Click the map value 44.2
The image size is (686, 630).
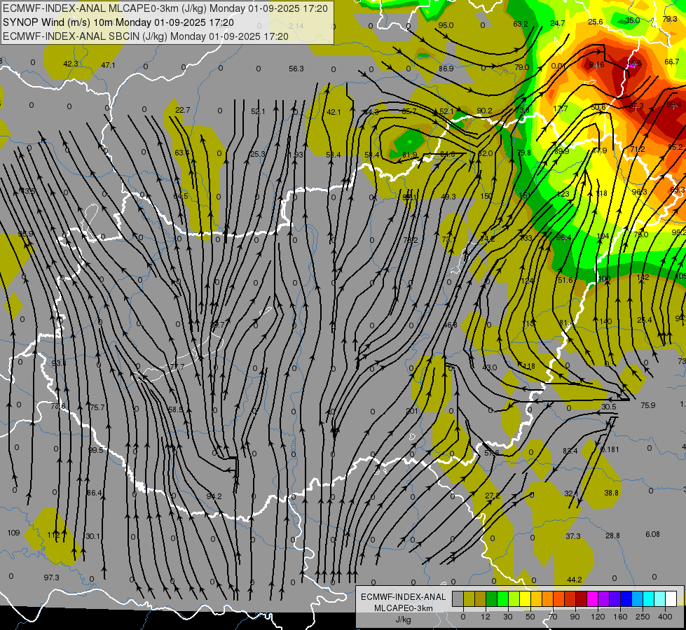[575, 580]
